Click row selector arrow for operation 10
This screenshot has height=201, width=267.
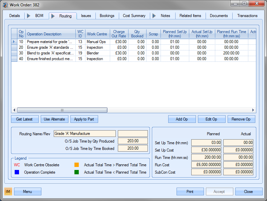coord(14,42)
